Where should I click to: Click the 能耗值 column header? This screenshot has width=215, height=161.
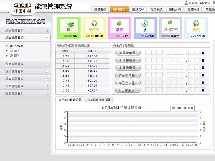(x=92, y=51)
